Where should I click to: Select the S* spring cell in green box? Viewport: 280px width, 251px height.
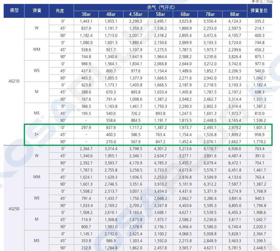click(x=37, y=135)
